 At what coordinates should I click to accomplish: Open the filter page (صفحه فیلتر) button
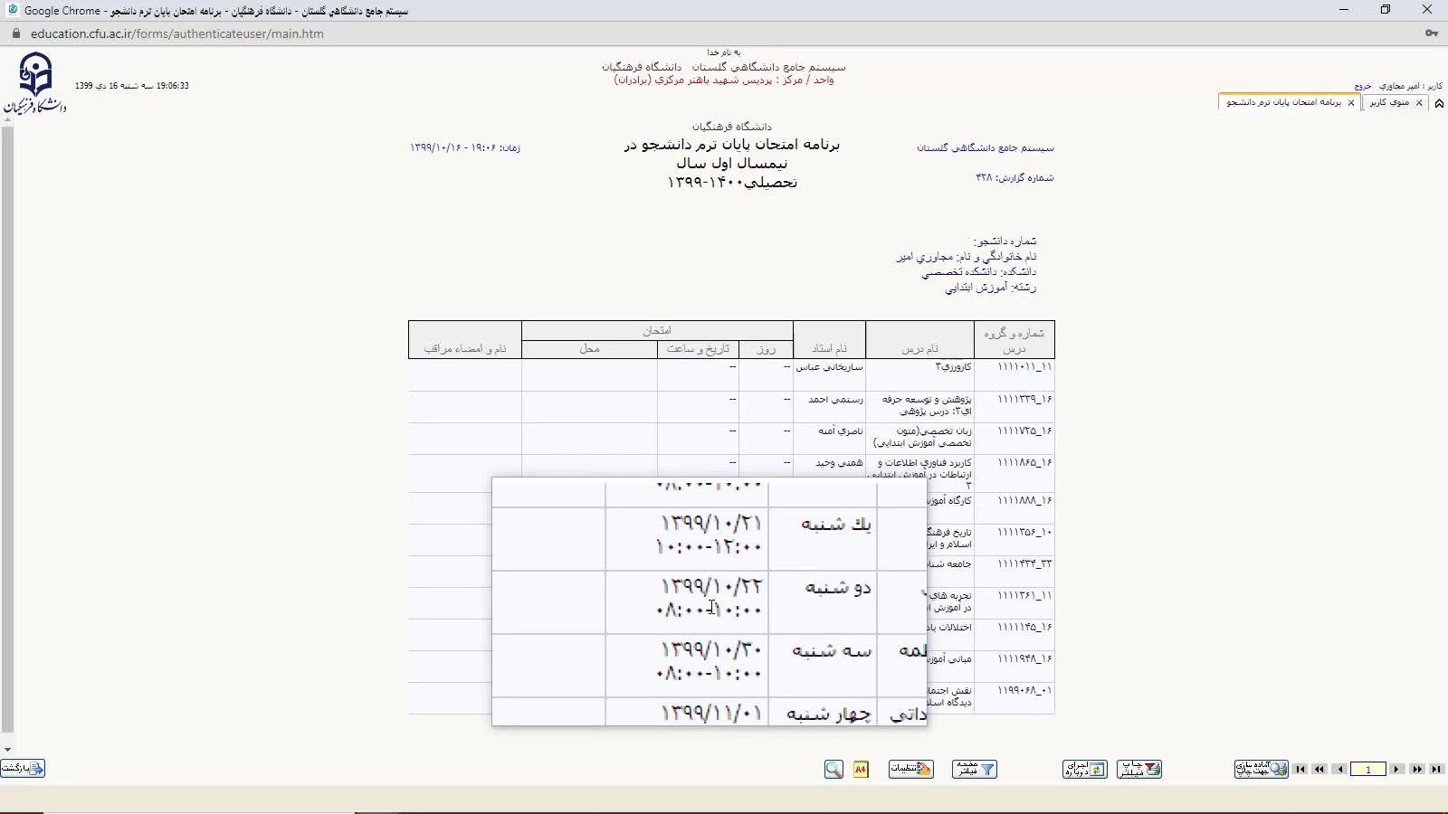(x=974, y=769)
